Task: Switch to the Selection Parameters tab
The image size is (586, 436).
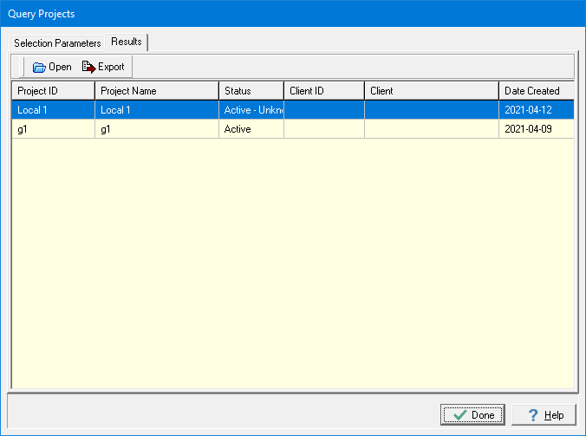Action: pyautogui.click(x=57, y=42)
